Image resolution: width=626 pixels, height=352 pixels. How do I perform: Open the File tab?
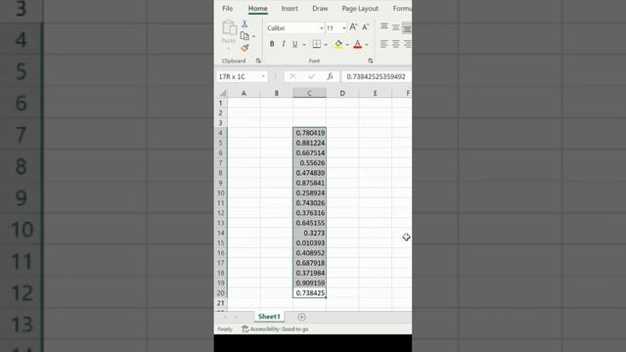228,9
